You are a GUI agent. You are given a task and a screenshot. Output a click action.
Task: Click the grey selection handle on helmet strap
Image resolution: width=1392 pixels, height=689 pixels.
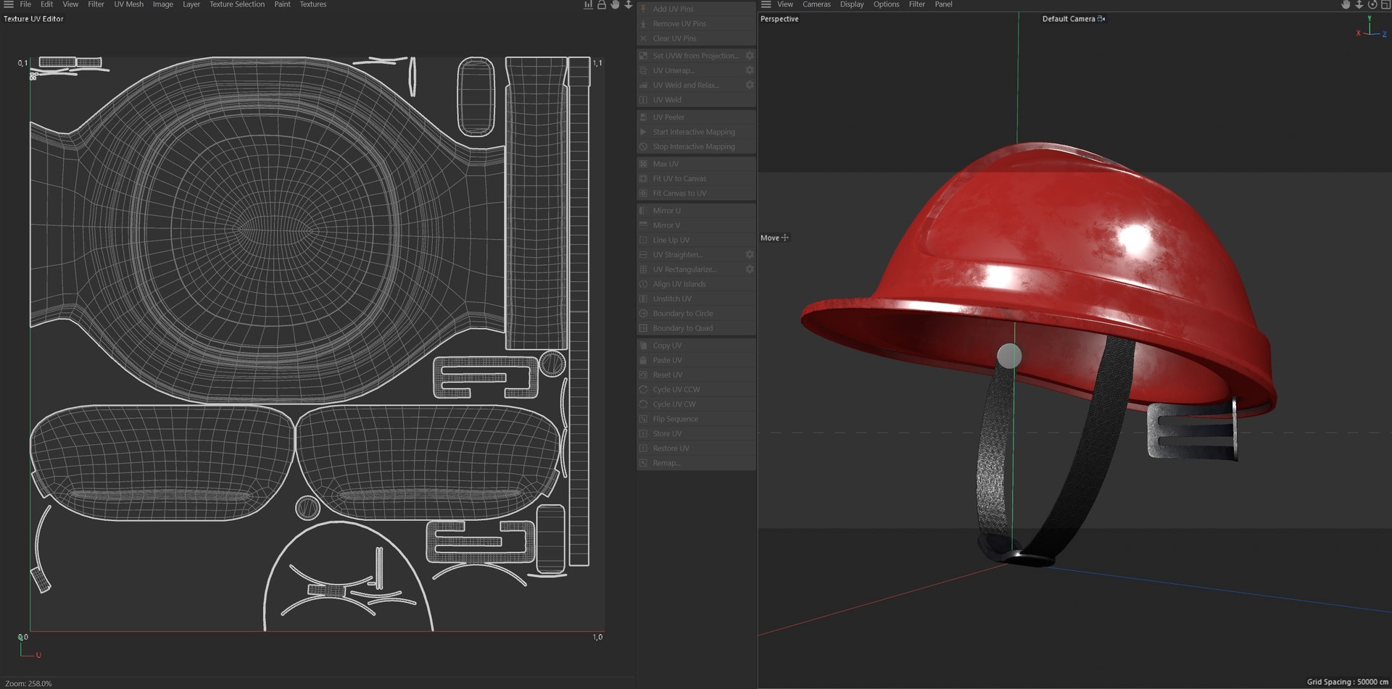coord(1009,356)
